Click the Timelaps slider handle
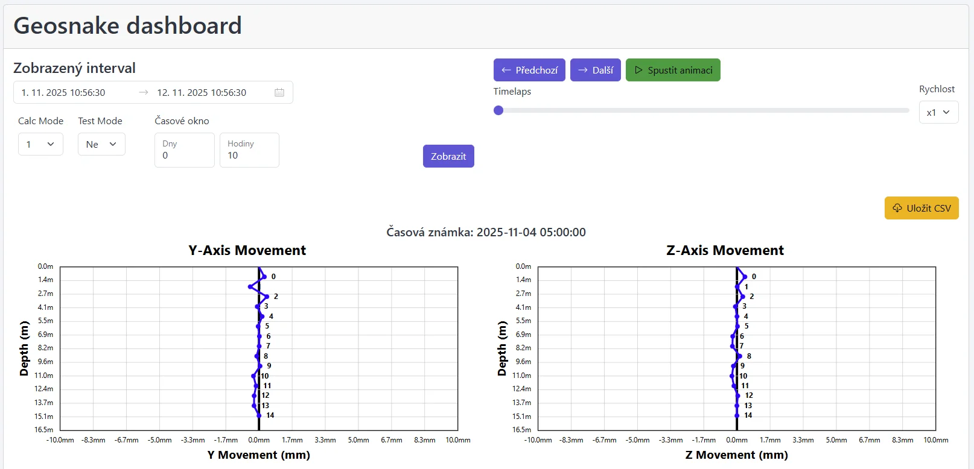 coord(498,110)
